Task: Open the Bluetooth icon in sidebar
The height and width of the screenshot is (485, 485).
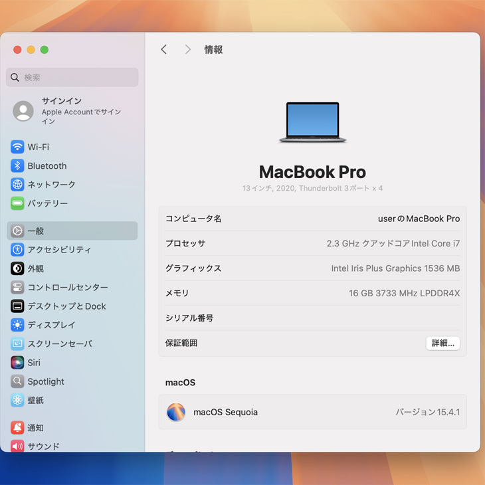Action: point(17,166)
